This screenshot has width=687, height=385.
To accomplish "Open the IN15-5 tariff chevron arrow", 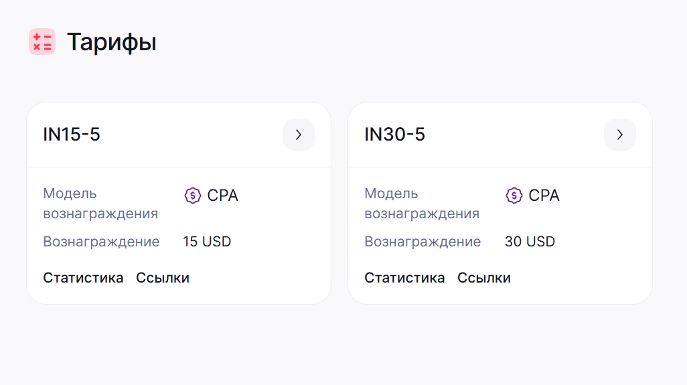I will pyautogui.click(x=299, y=135).
